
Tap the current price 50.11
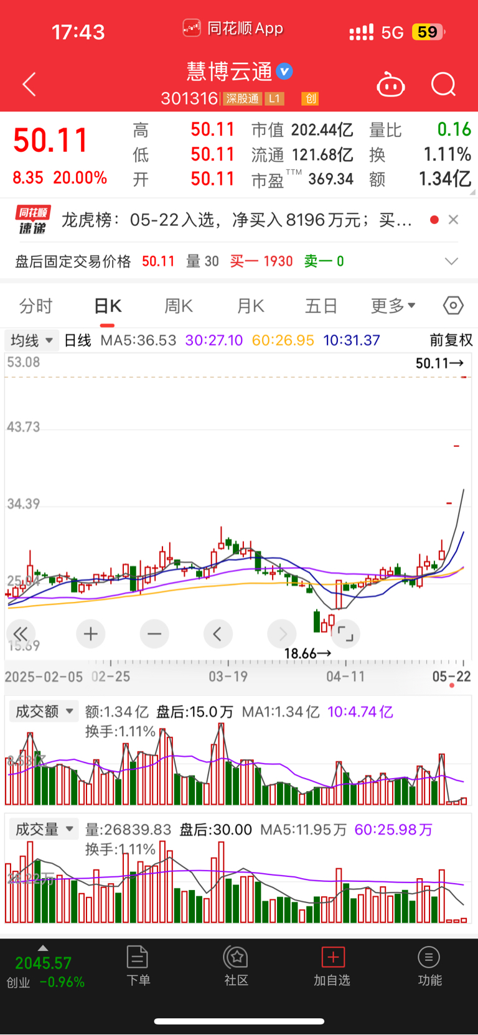(51, 141)
